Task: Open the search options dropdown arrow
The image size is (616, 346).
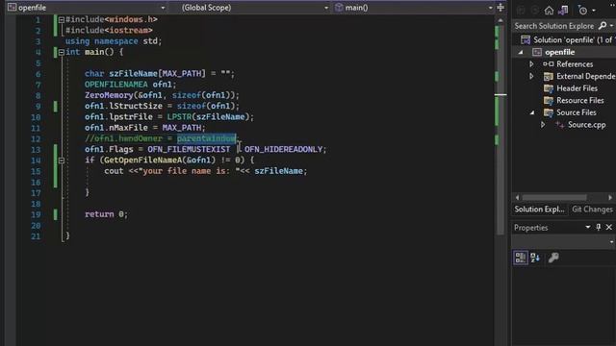Action: [x=611, y=26]
